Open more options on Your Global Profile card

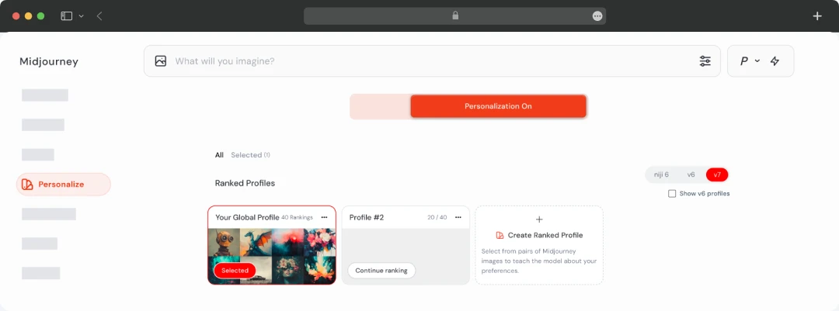click(x=324, y=217)
